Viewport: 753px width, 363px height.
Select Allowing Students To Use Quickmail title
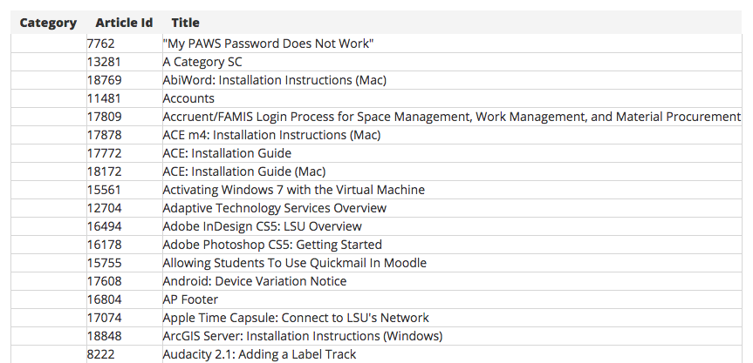pyautogui.click(x=294, y=263)
